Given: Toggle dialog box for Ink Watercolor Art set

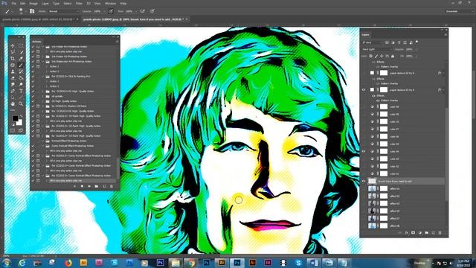Looking at the screenshot, I should click(x=38, y=61).
